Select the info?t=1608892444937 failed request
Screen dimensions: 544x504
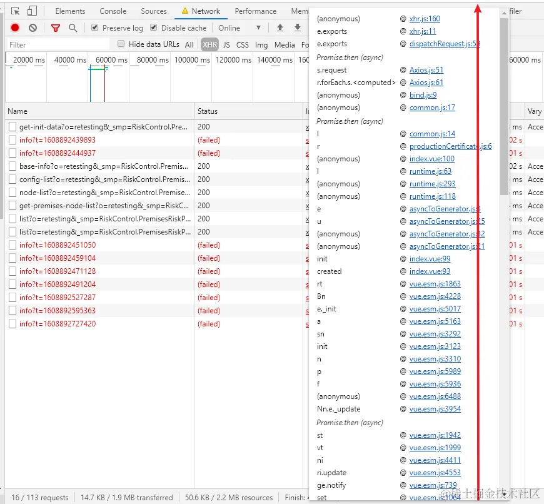pyautogui.click(x=58, y=153)
